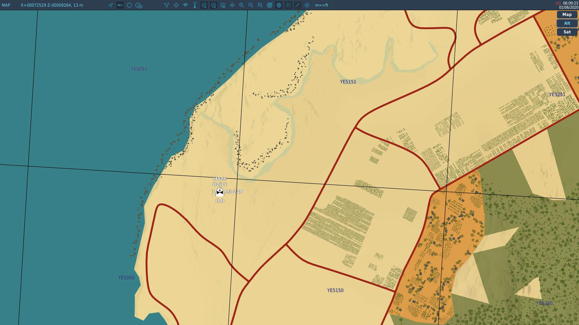This screenshot has height=325, width=579.
Task: Switch to Map view mode
Action: [x=567, y=14]
